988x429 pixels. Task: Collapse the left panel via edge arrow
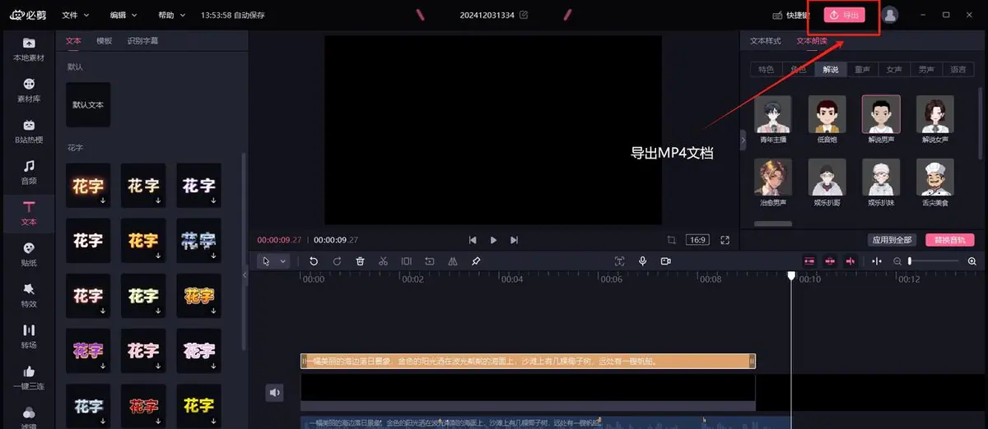point(245,275)
